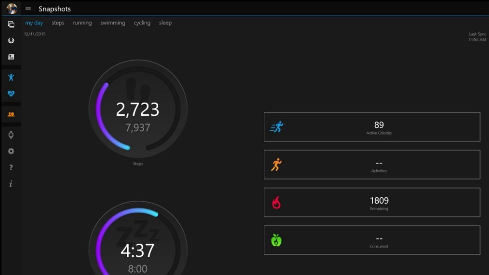Switch to the 'cycling' tab

(x=142, y=23)
